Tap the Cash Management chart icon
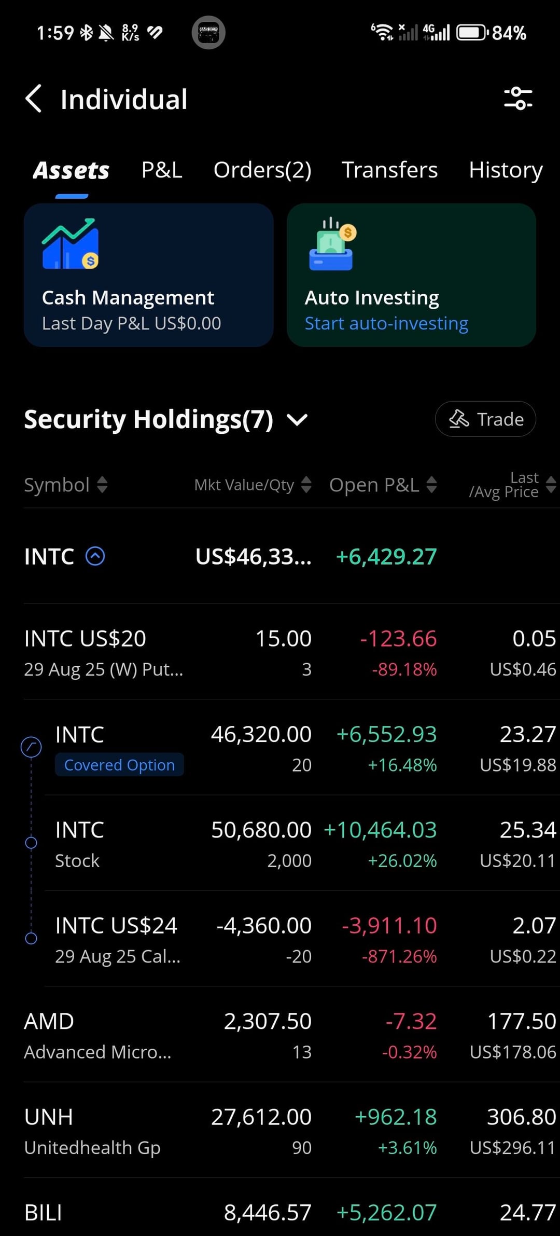Image resolution: width=560 pixels, height=1236 pixels. 71,244
